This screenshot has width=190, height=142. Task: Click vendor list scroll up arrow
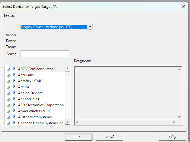68,69
